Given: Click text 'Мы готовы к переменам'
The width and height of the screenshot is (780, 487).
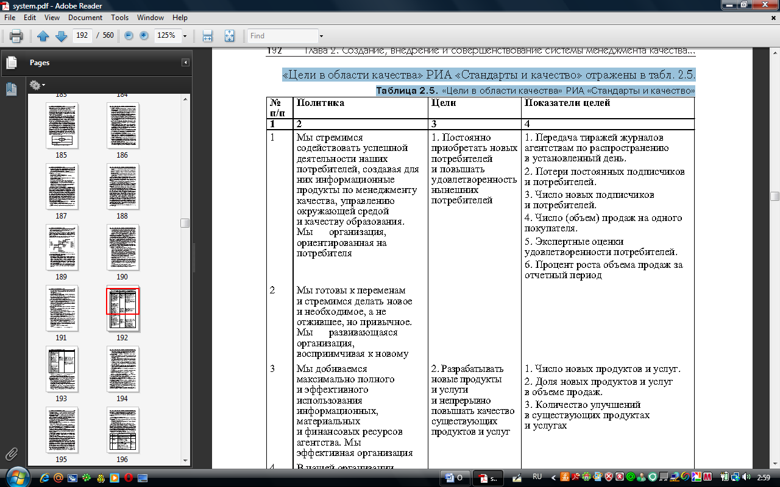Looking at the screenshot, I should (351, 290).
